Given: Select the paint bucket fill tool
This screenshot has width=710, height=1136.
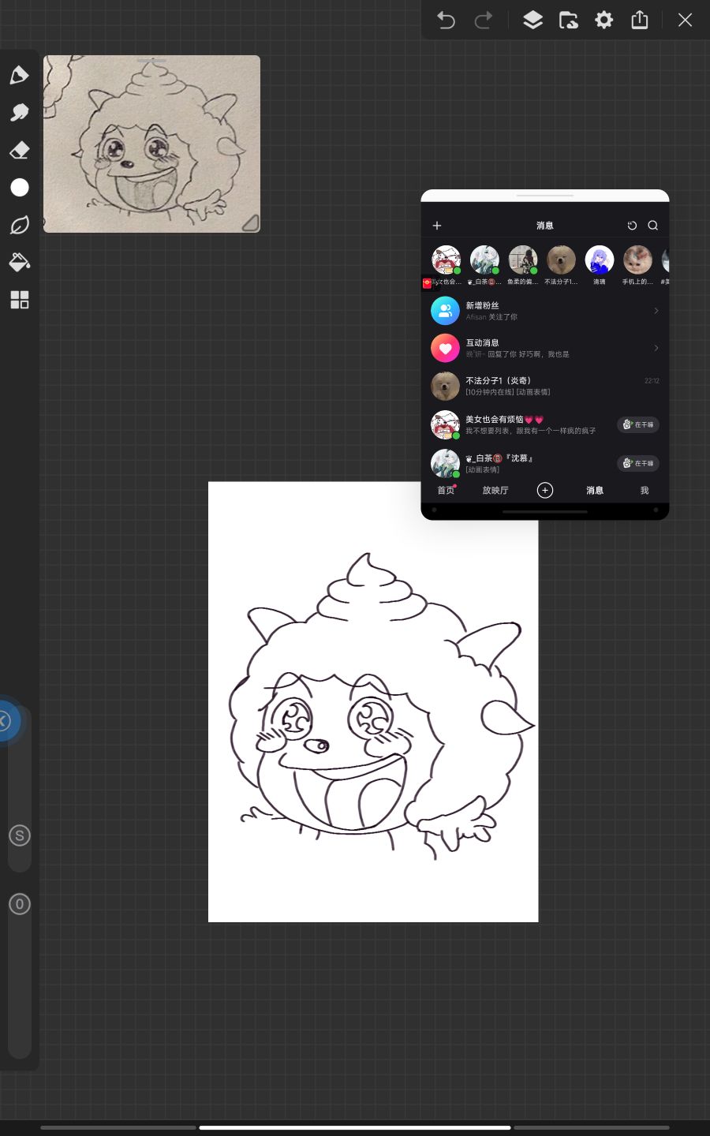Looking at the screenshot, I should click(x=20, y=262).
